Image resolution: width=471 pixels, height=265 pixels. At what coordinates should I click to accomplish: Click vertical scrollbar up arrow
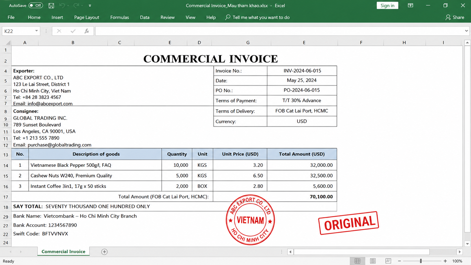pos(467,43)
